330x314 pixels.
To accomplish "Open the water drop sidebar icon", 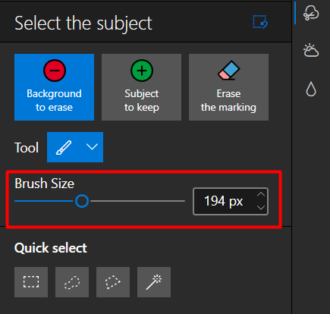I will tap(311, 89).
